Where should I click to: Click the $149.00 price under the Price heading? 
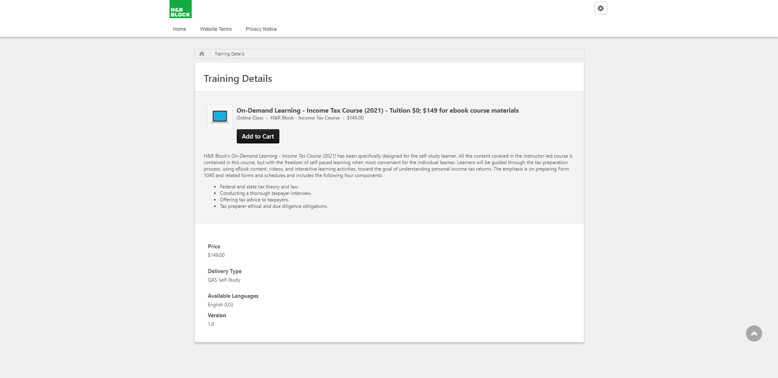(x=216, y=255)
